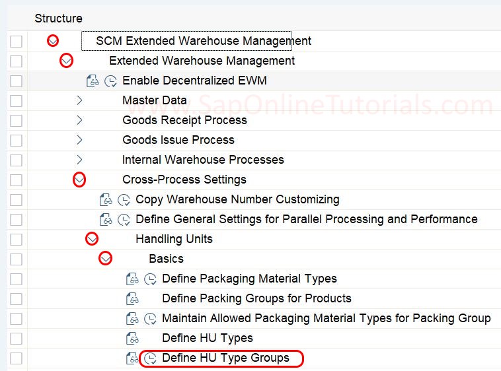Tick checkbox for Master Data row
The image size is (501, 371).
pyautogui.click(x=16, y=101)
